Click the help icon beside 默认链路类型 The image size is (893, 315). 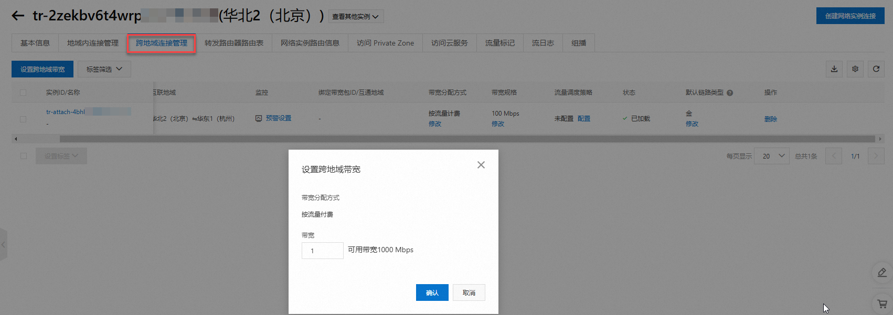tap(730, 93)
